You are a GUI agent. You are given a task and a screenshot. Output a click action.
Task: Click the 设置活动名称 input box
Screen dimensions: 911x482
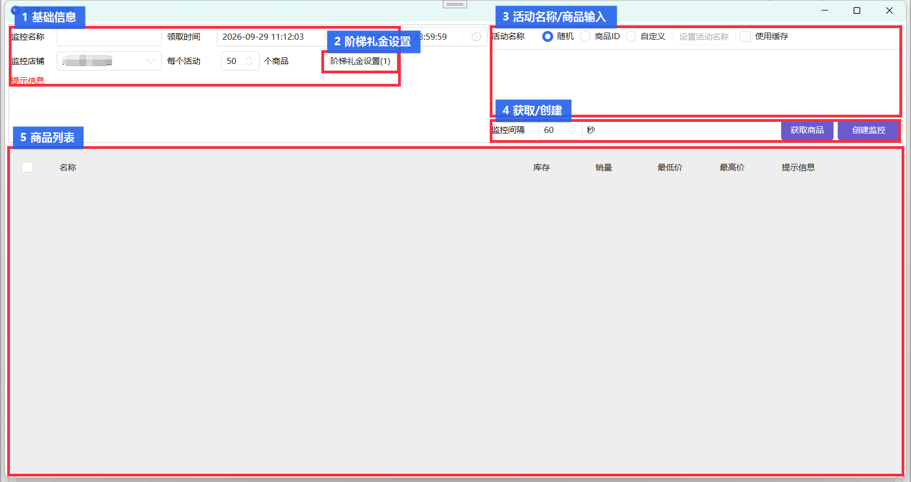click(704, 36)
